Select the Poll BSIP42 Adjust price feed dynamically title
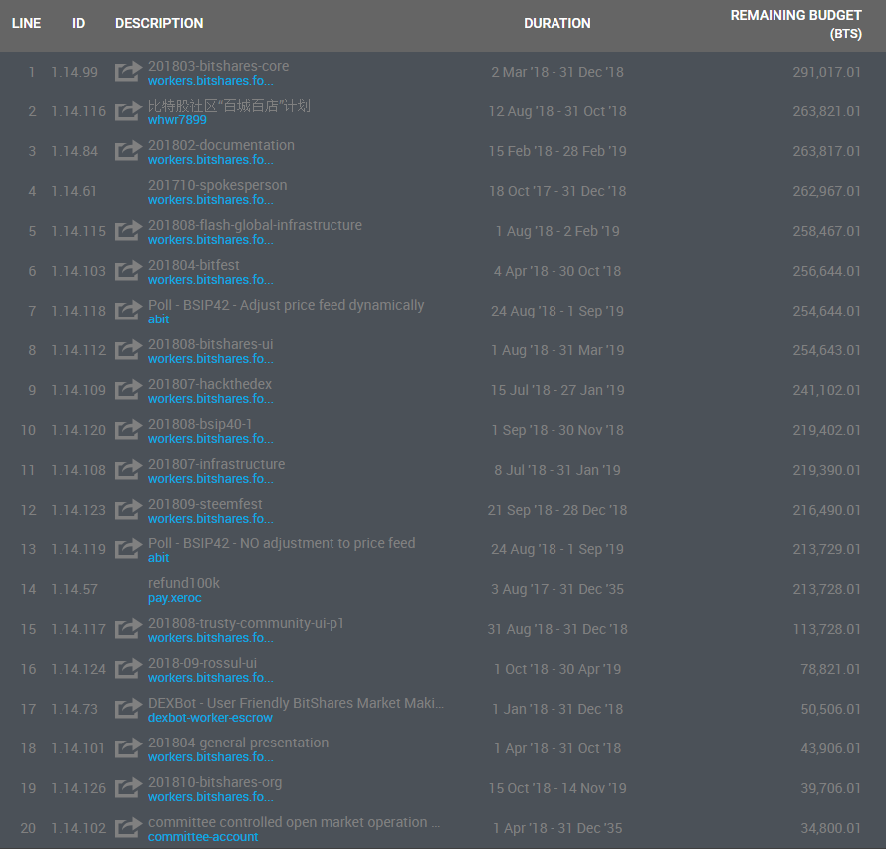This screenshot has height=849, width=886. tap(286, 305)
